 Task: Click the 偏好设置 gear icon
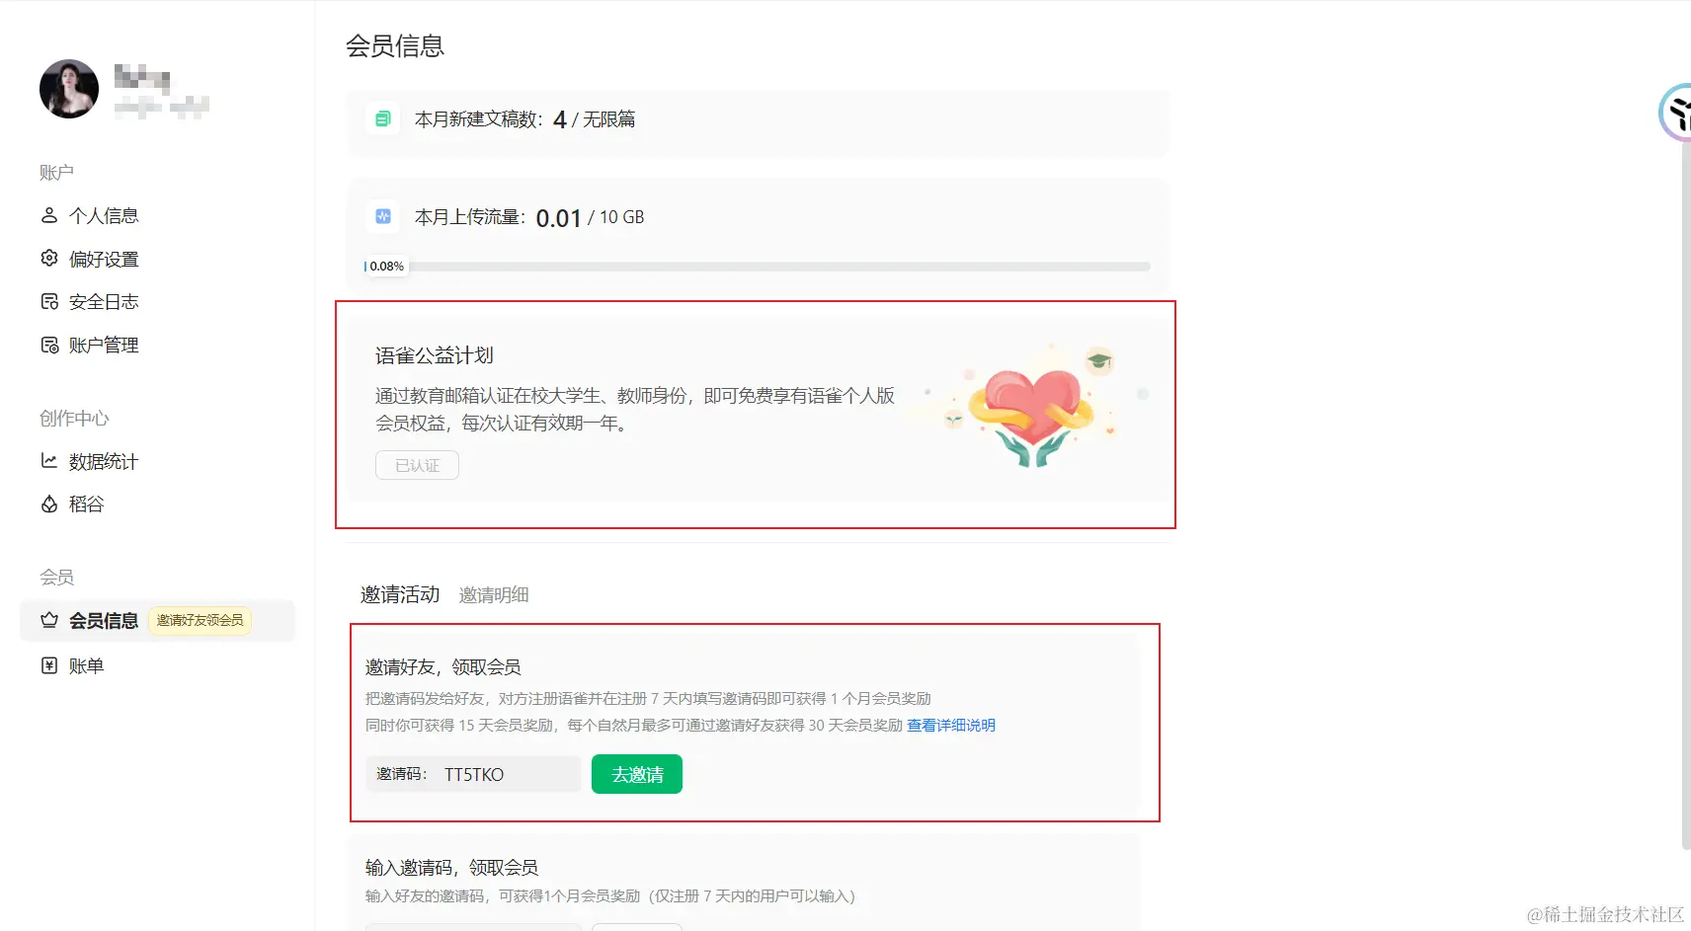click(x=49, y=259)
